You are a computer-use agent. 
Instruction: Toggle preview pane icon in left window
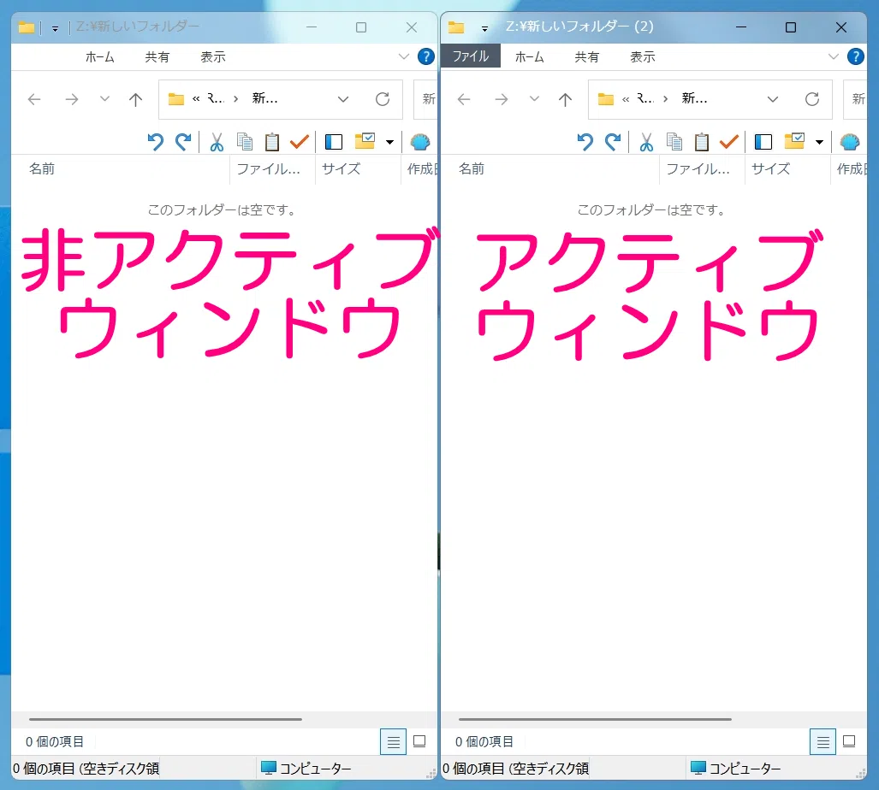click(334, 142)
